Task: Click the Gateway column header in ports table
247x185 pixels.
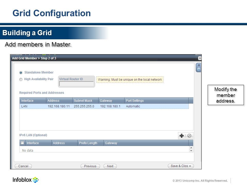Action: pyautogui.click(x=111, y=100)
